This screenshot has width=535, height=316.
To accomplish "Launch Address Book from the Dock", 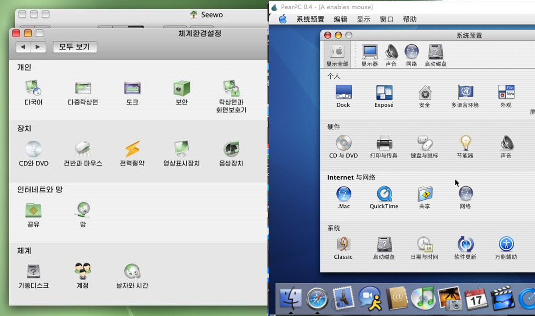I will tap(397, 298).
